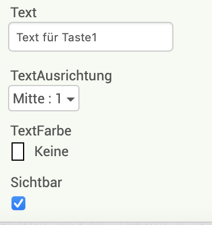The width and height of the screenshot is (212, 225).
Task: Select the TextAusrichtung property label
Action: pyautogui.click(x=61, y=76)
